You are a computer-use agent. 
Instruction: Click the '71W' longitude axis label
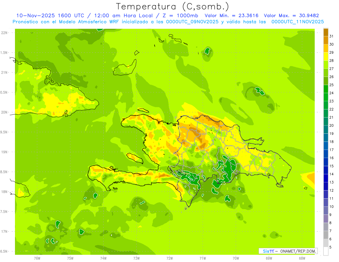(x=203, y=258)
